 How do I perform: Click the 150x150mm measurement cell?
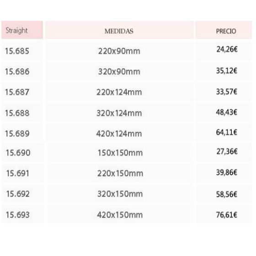(120, 153)
